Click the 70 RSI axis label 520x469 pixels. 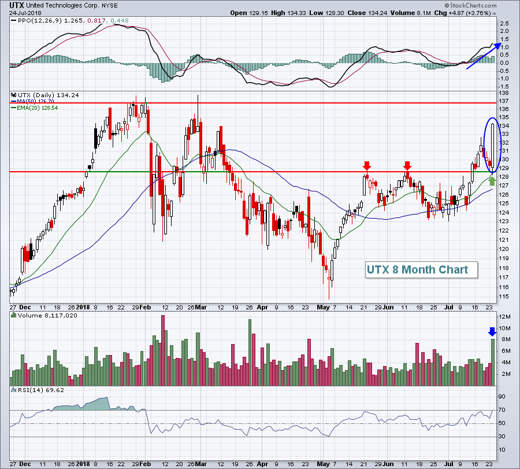502,410
